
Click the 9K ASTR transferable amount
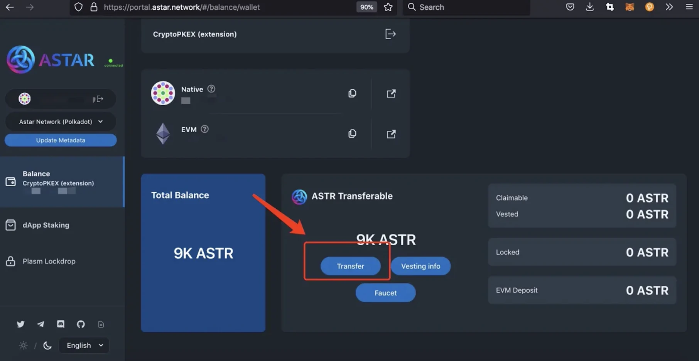coord(386,240)
